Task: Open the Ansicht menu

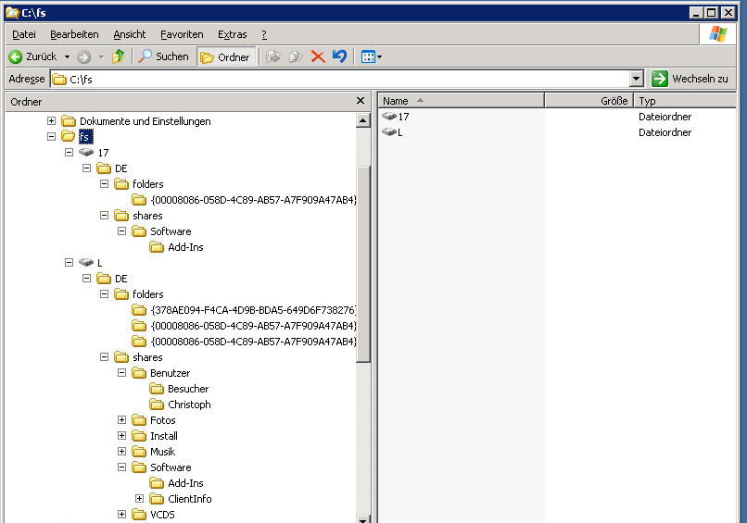Action: click(129, 34)
